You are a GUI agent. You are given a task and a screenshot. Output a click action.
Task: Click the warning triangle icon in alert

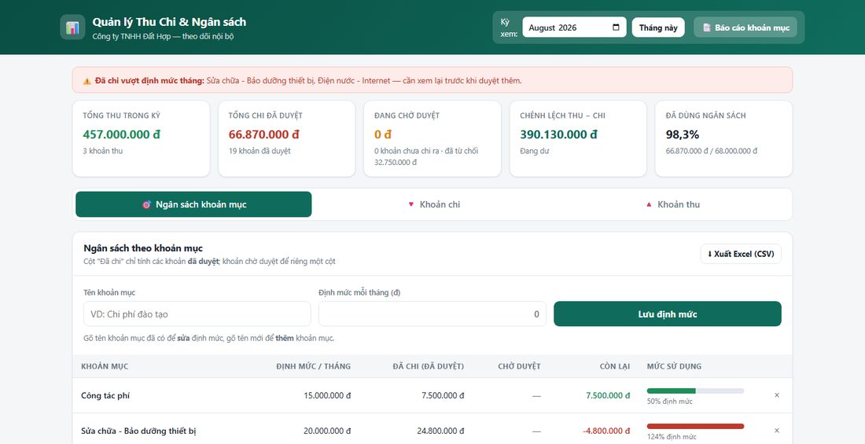(86, 81)
